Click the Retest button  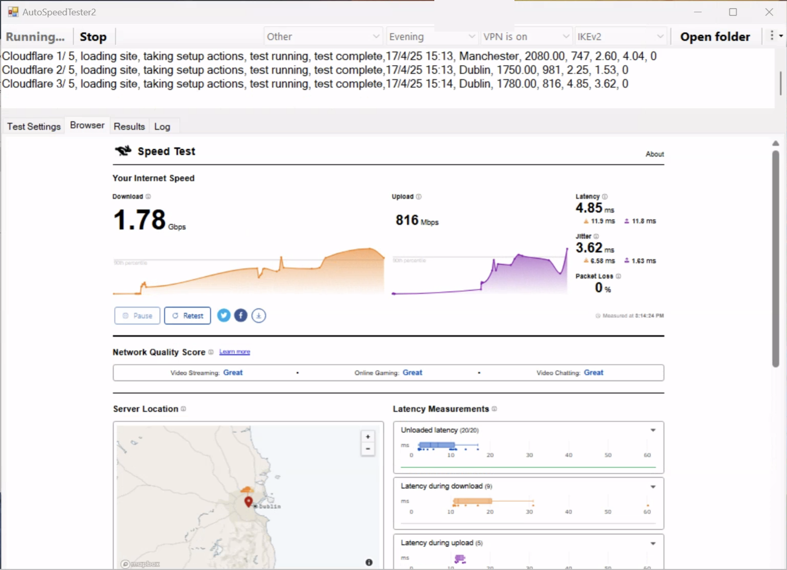coord(188,316)
